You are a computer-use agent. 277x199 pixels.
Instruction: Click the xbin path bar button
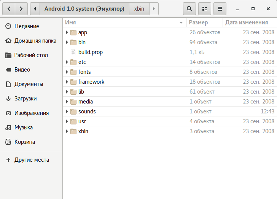139,9
